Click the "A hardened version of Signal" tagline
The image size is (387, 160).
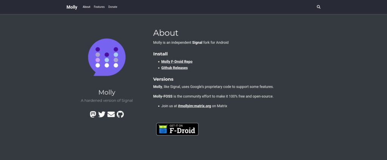click(x=107, y=101)
